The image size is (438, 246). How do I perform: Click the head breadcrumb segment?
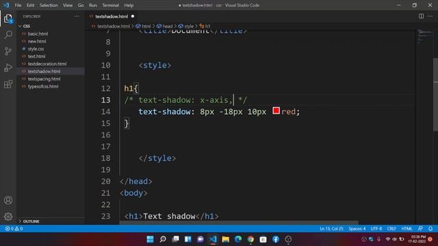[x=165, y=26]
